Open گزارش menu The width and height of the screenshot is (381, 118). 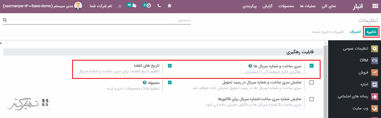click(x=267, y=6)
